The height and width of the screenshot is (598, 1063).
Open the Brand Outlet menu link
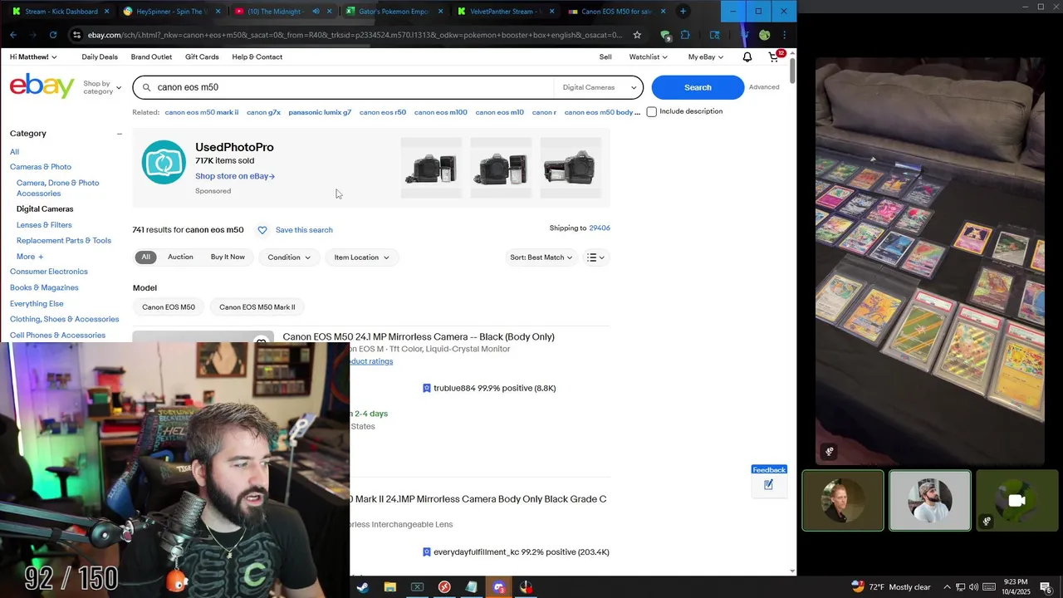coord(151,56)
